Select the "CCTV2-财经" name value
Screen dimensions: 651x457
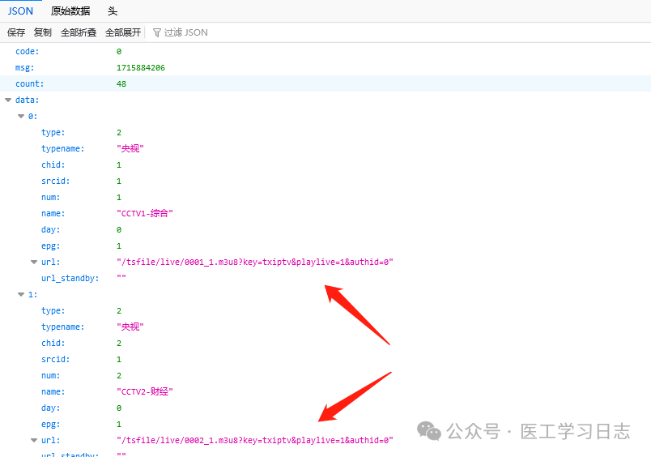144,392
